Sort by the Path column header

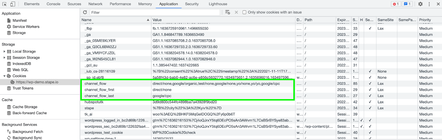click(319, 20)
